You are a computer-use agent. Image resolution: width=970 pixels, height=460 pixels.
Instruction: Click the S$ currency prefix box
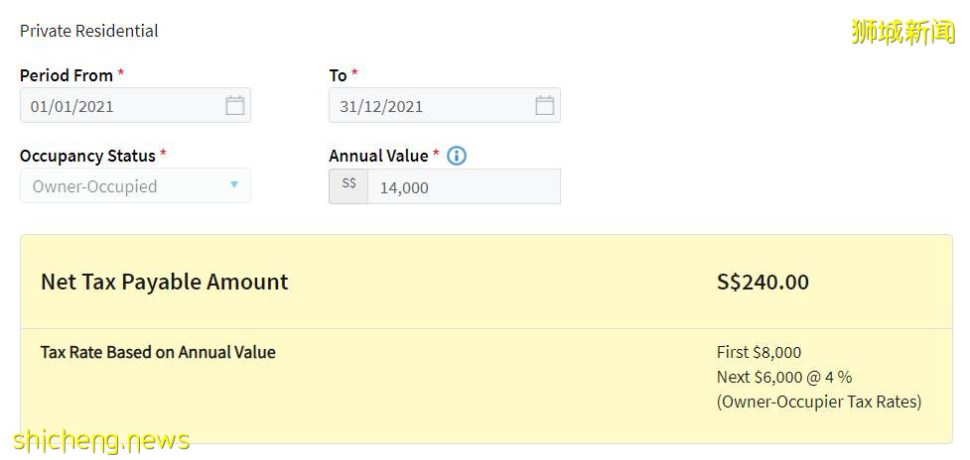348,186
